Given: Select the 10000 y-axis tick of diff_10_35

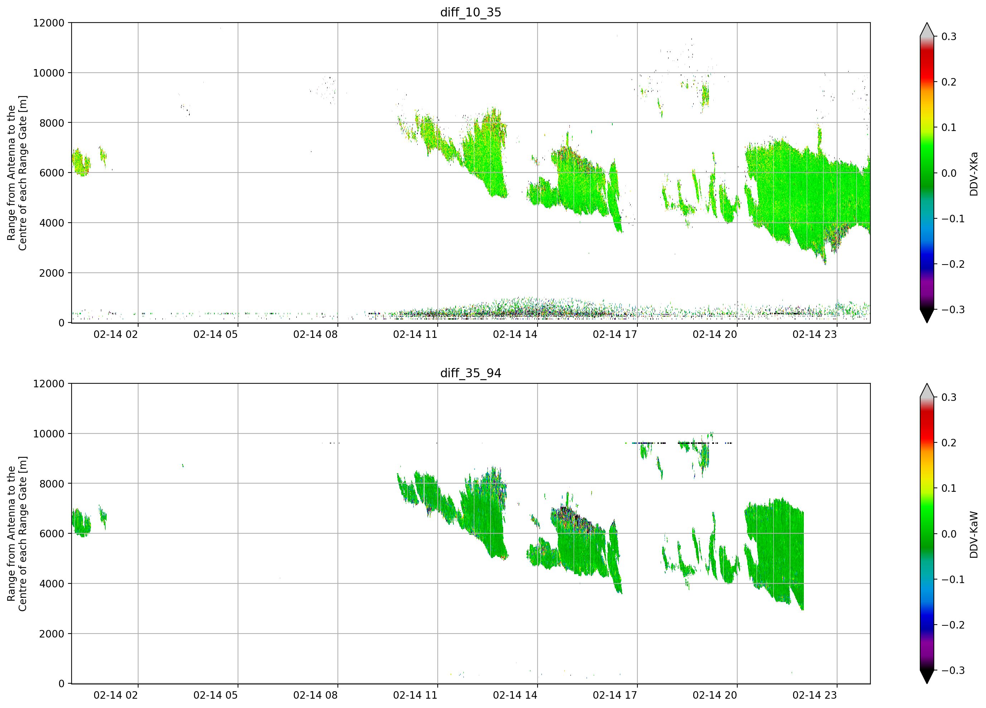Looking at the screenshot, I should pyautogui.click(x=49, y=73).
